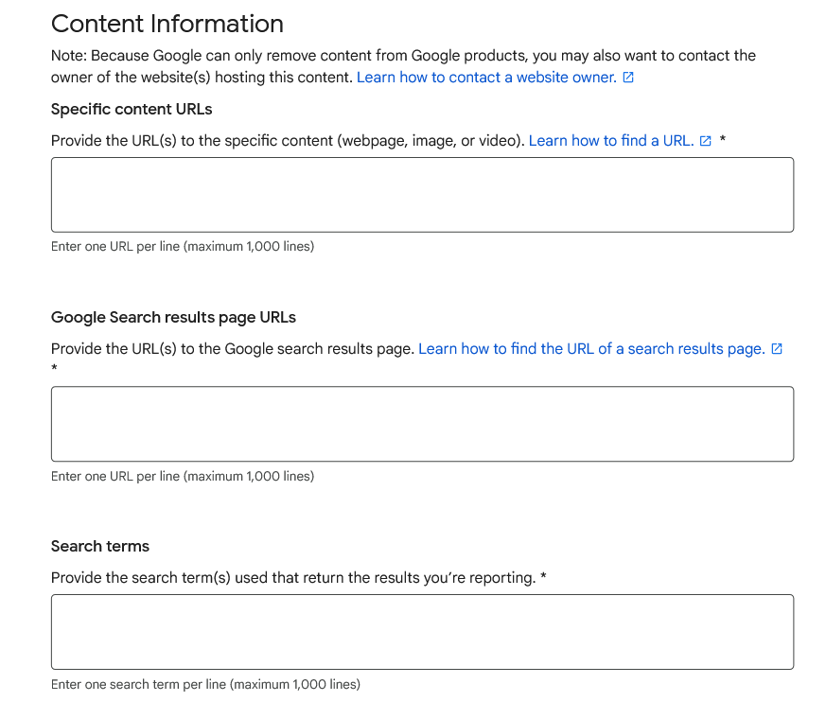Click the asterisk after "results you're reporting"
The image size is (826, 719).
(544, 577)
